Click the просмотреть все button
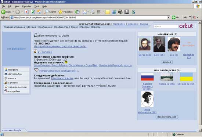This screenshot has width=202, height=137. coord(167,117)
